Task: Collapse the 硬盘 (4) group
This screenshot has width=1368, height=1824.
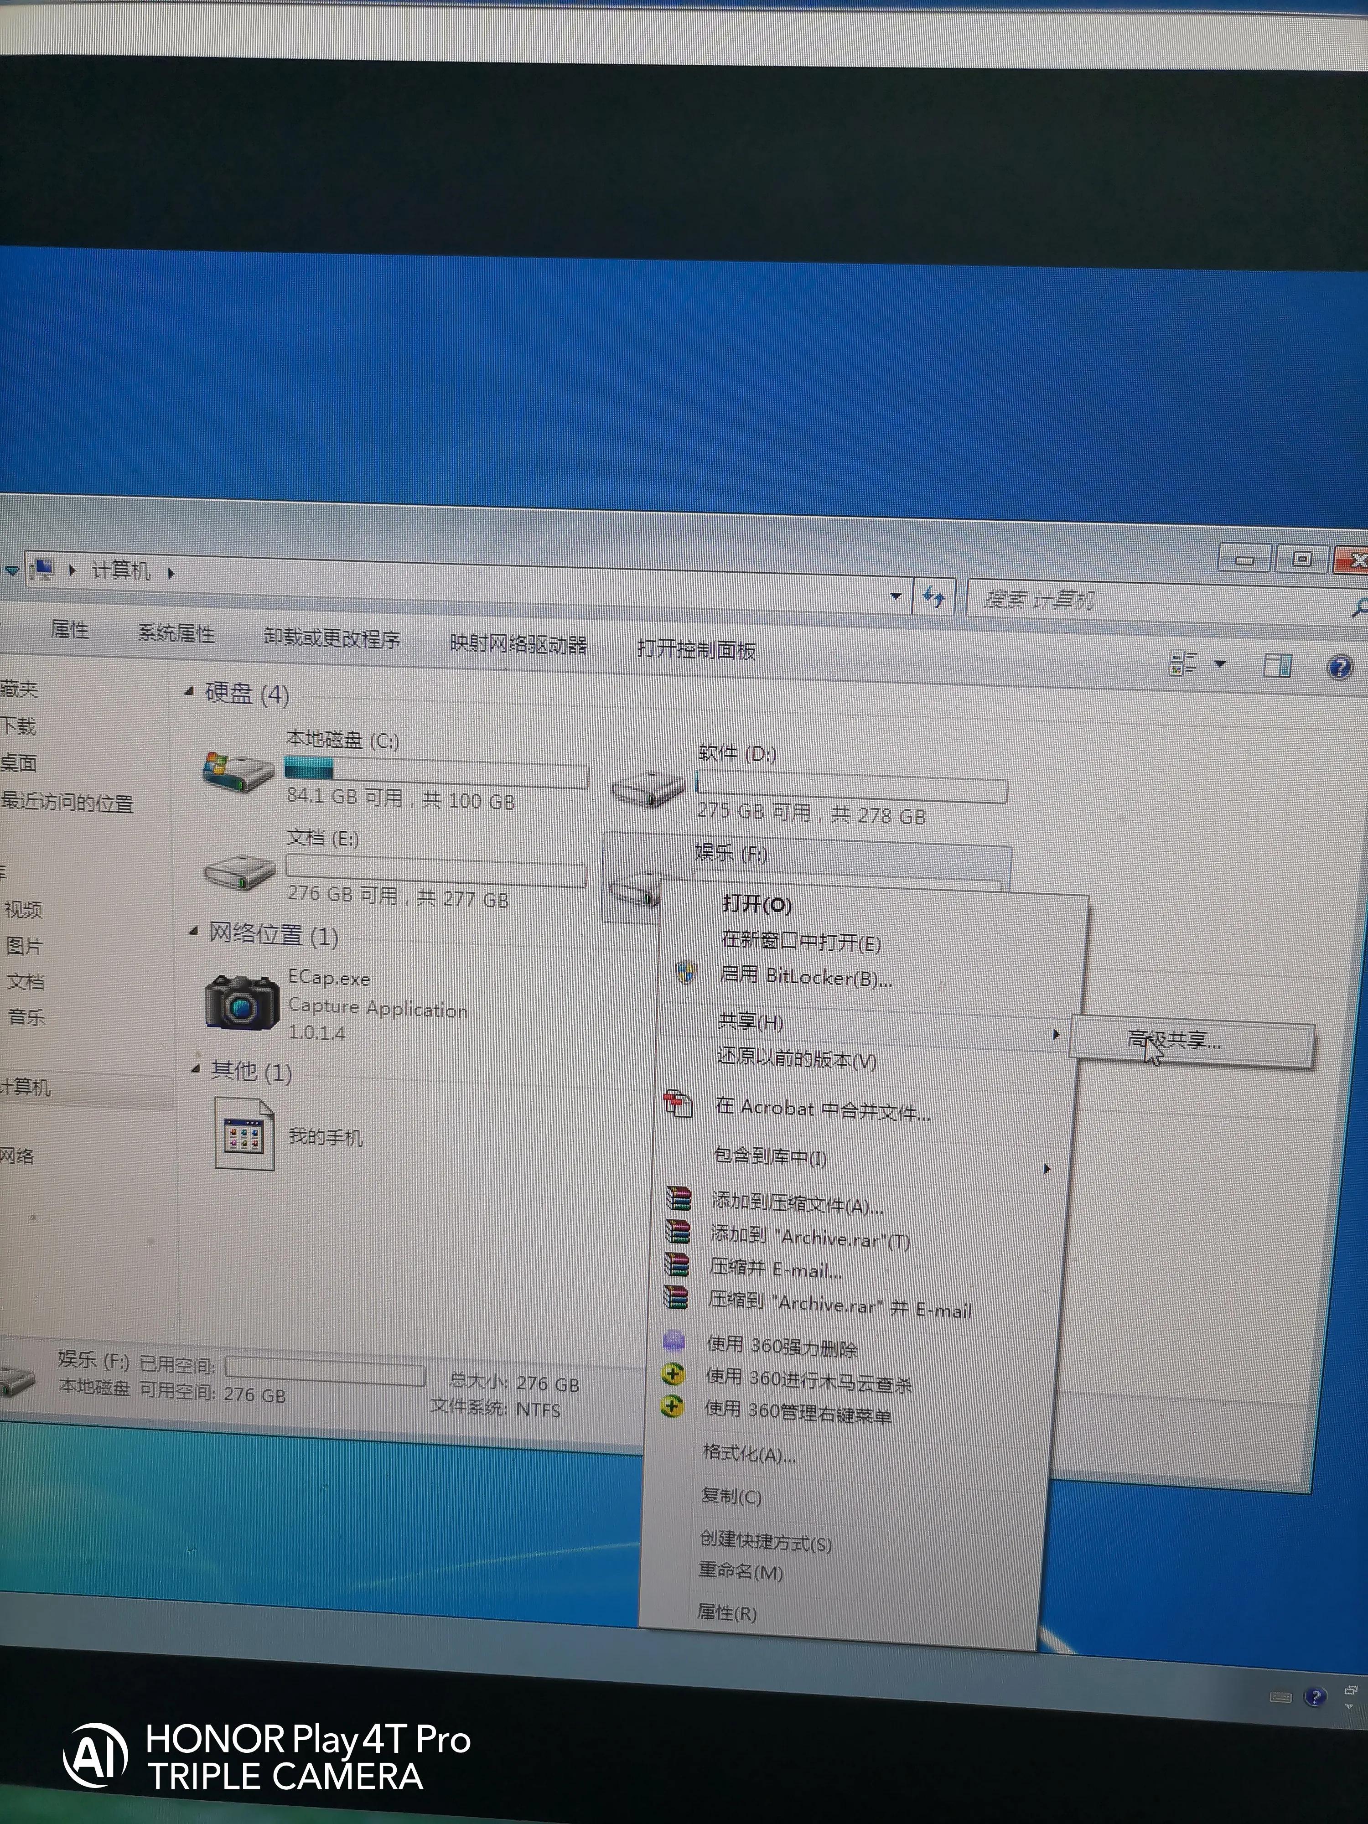Action: 190,691
